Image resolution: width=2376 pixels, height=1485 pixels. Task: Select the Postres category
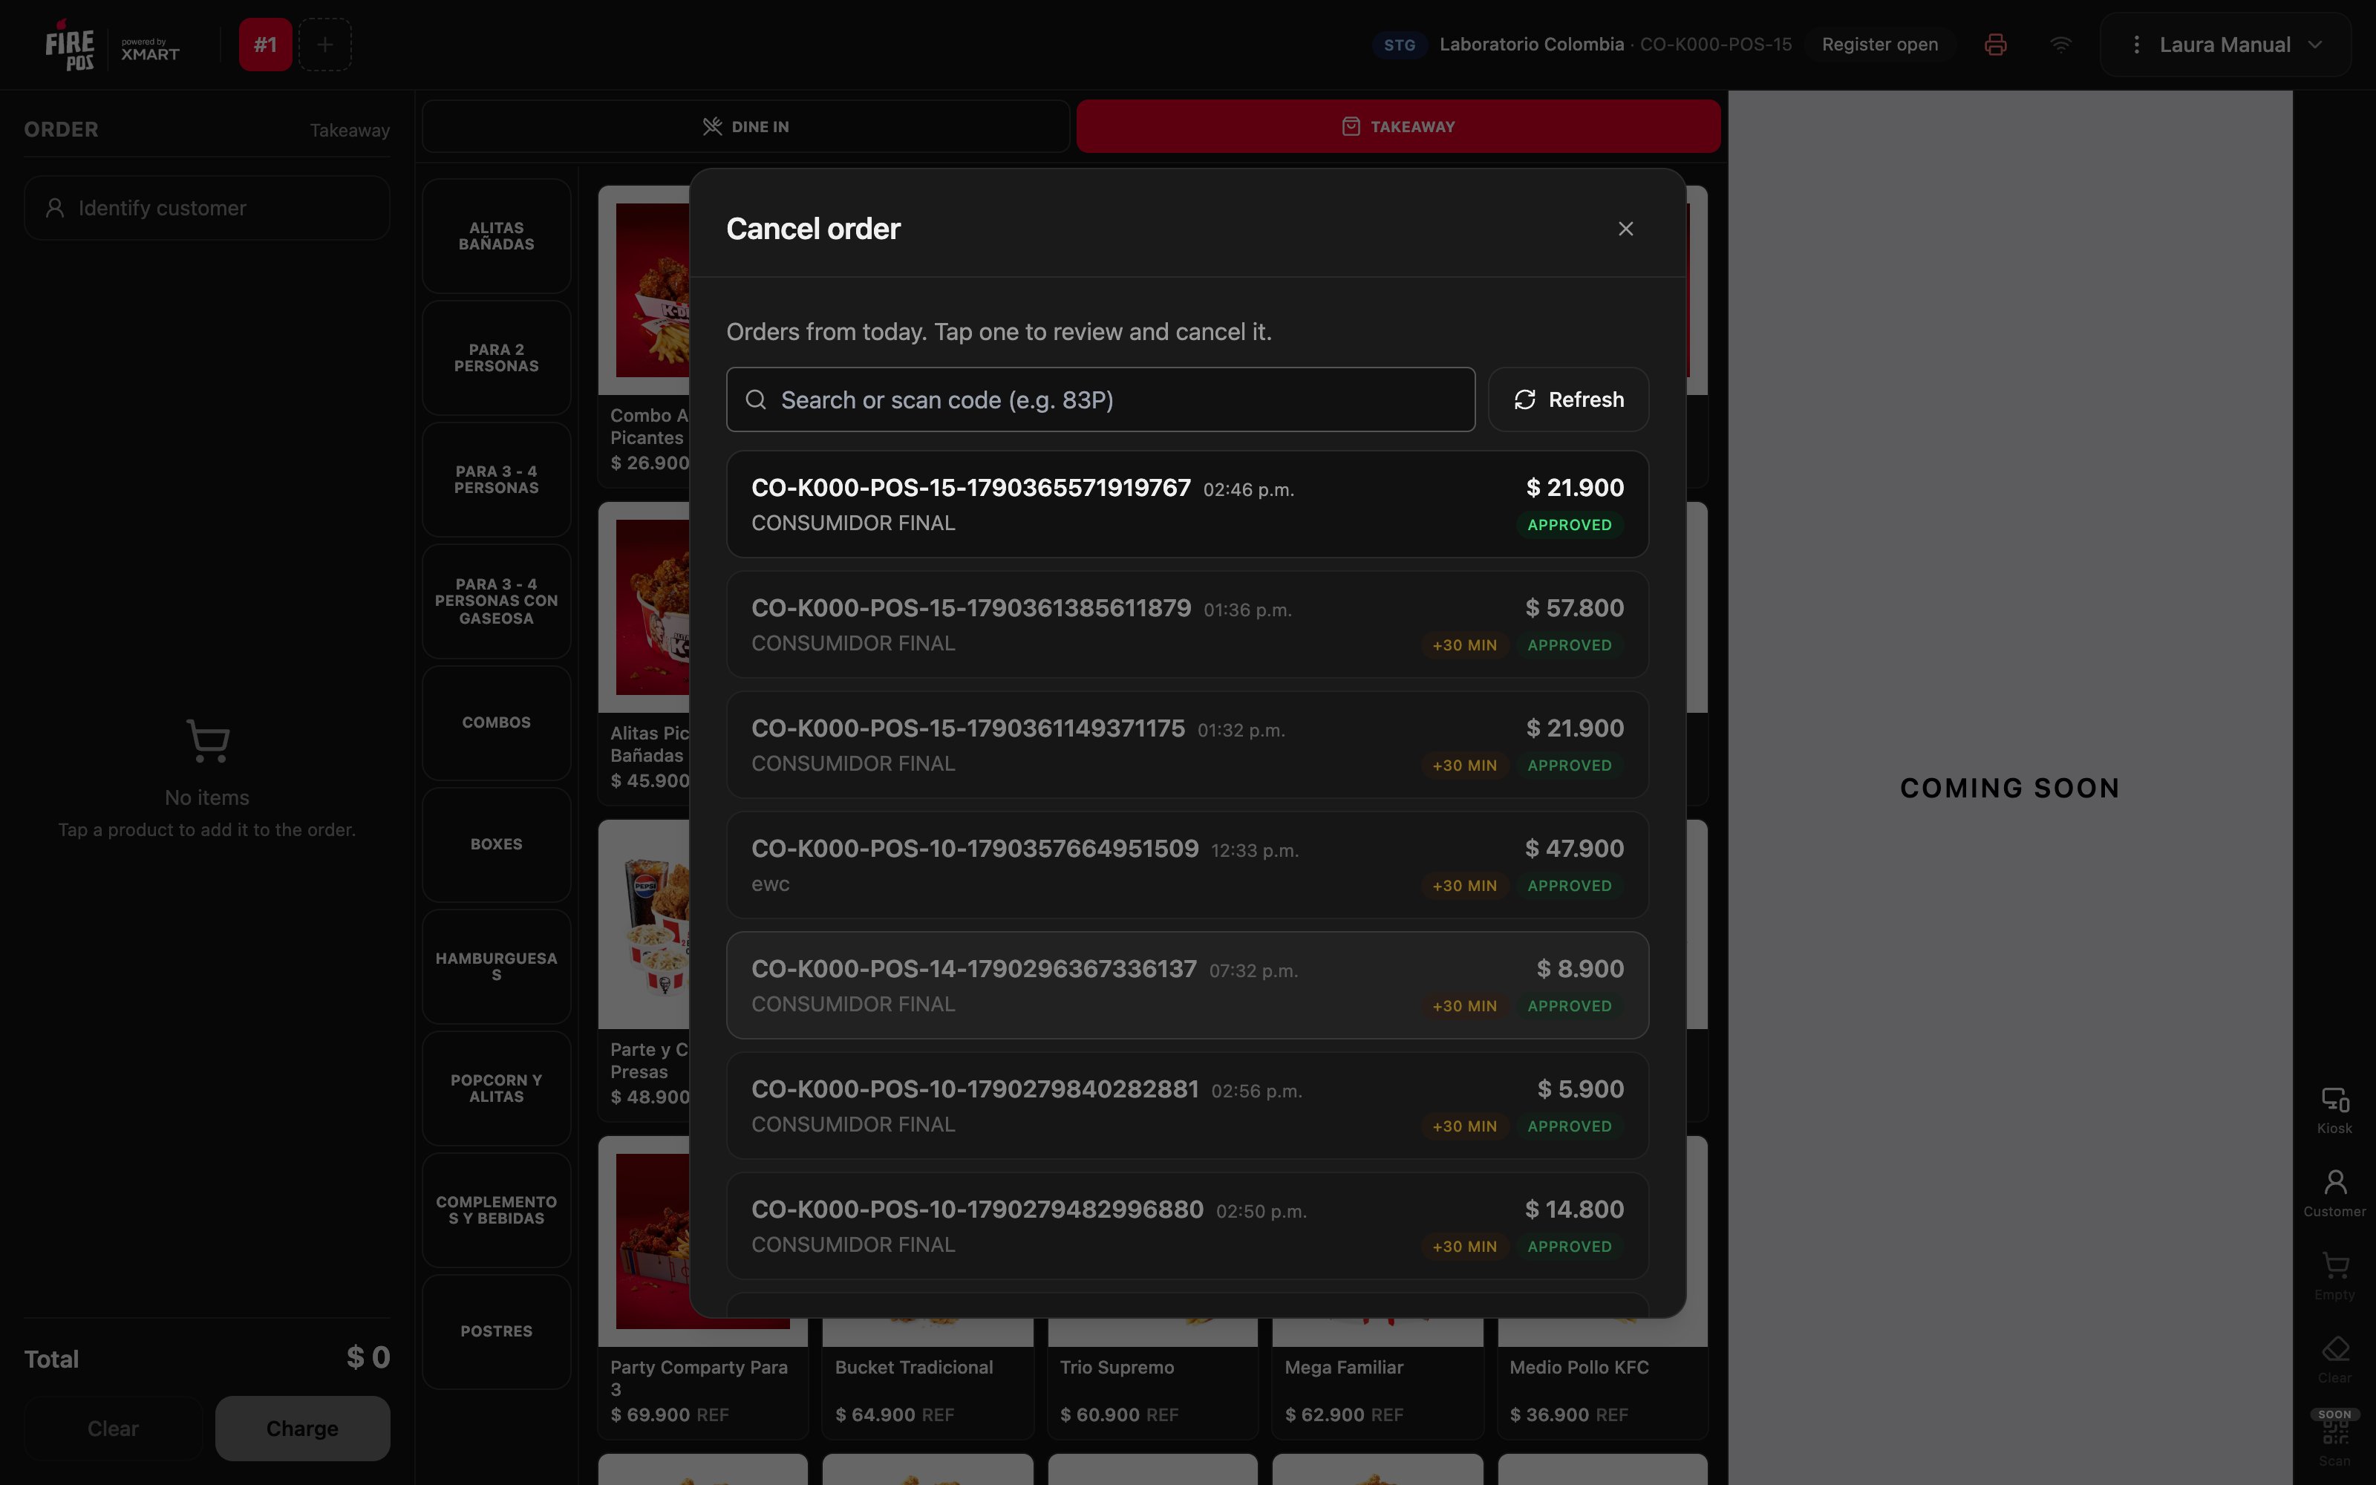[x=497, y=1332]
